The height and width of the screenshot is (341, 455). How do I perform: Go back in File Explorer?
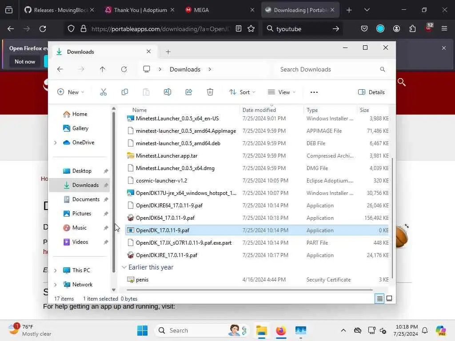pyautogui.click(x=60, y=69)
